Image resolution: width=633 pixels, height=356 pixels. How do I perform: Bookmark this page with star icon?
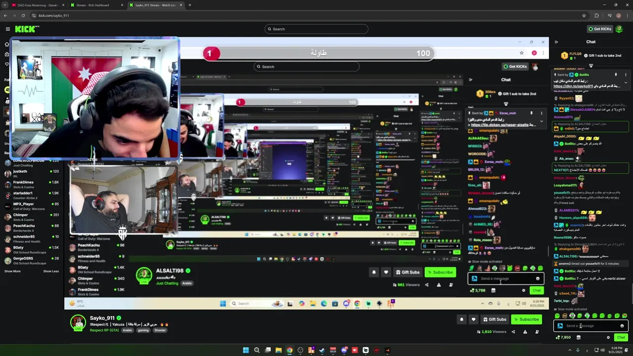584,15
